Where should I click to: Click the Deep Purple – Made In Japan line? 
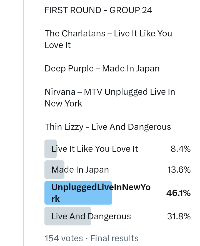click(x=102, y=68)
